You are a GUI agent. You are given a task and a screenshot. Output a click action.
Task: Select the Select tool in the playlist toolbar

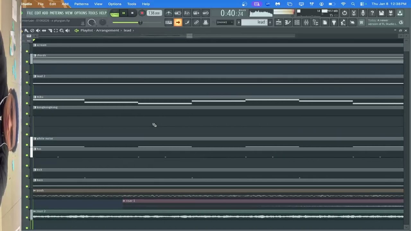[56, 30]
